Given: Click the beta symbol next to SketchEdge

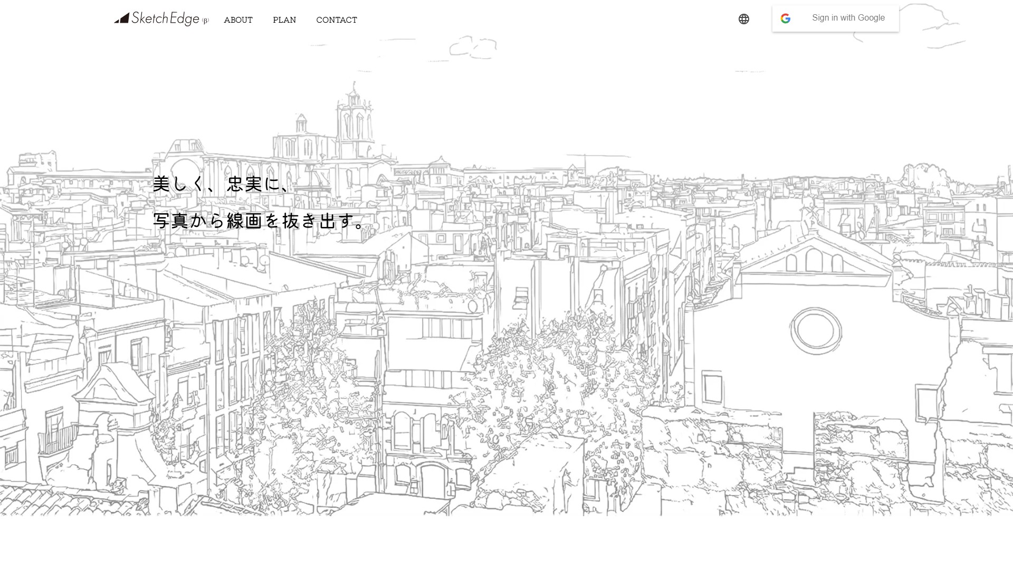Looking at the screenshot, I should pos(206,21).
